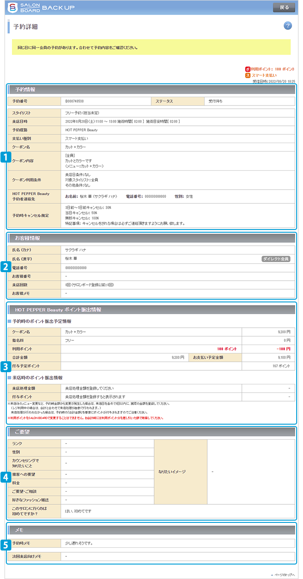Click the blue number 2 marker
Screen dimensions: 303x579
click(x=5, y=267)
